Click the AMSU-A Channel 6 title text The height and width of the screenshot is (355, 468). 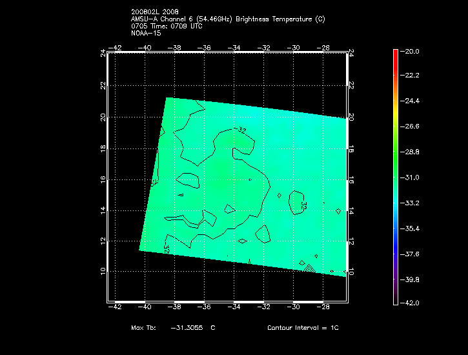point(227,19)
